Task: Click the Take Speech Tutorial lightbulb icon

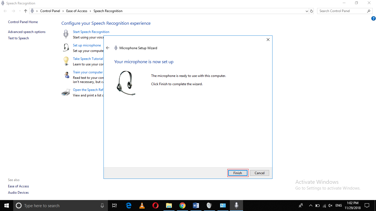Action: [x=66, y=61]
